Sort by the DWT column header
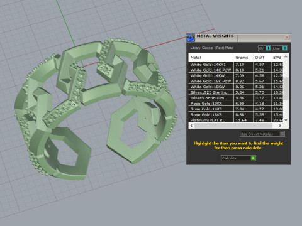Image resolution: width=302 pixels, height=226 pixels. [x=262, y=58]
